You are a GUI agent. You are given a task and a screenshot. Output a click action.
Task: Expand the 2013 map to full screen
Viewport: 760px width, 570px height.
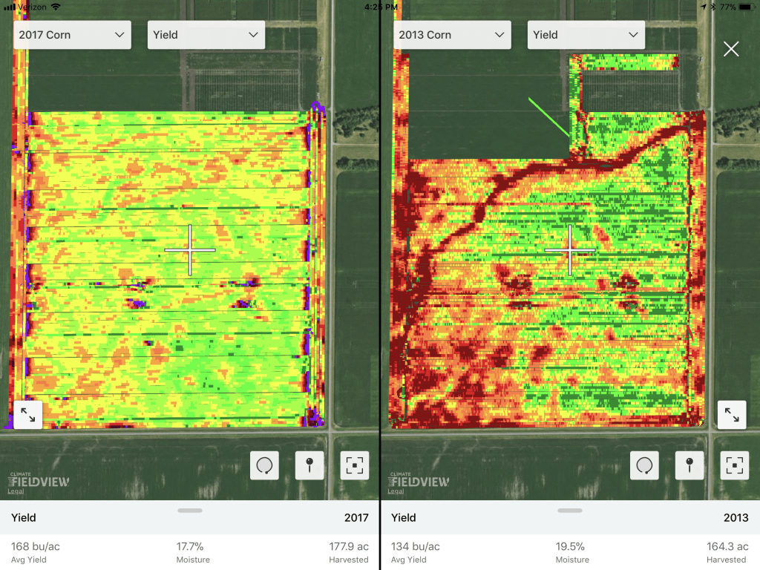tap(731, 416)
